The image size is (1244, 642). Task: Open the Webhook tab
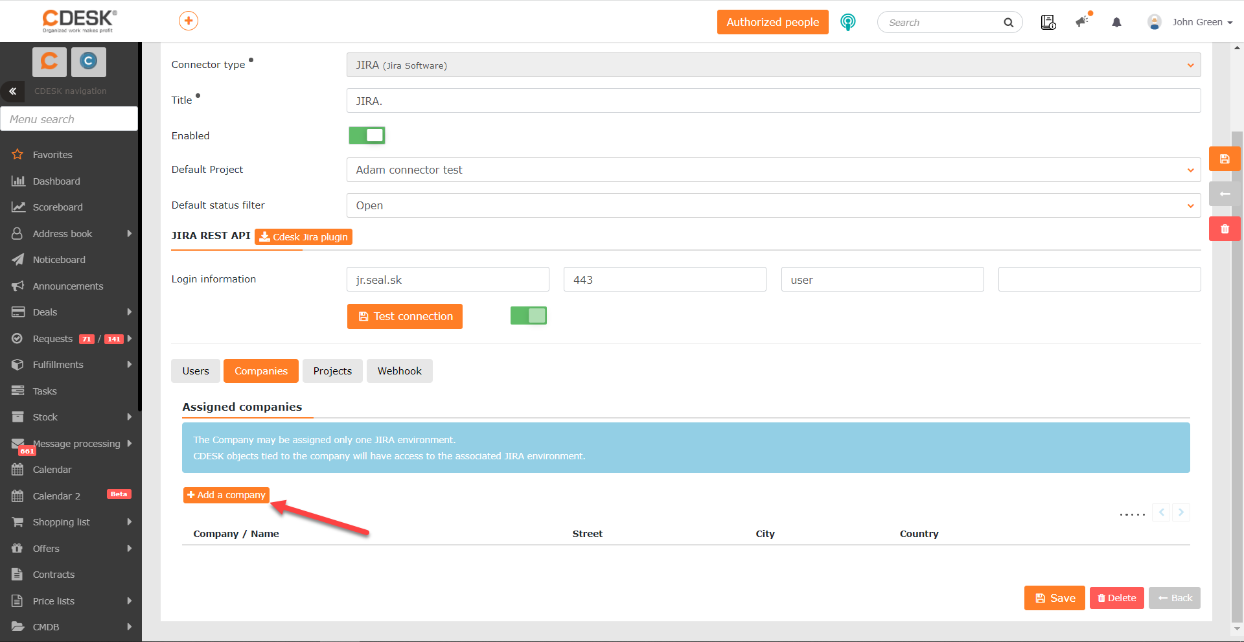[x=400, y=371]
